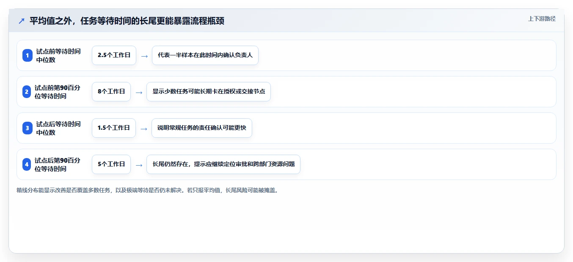This screenshot has height=262, width=573.
Task: Click the step 1 number badge
Action: [x=28, y=55]
